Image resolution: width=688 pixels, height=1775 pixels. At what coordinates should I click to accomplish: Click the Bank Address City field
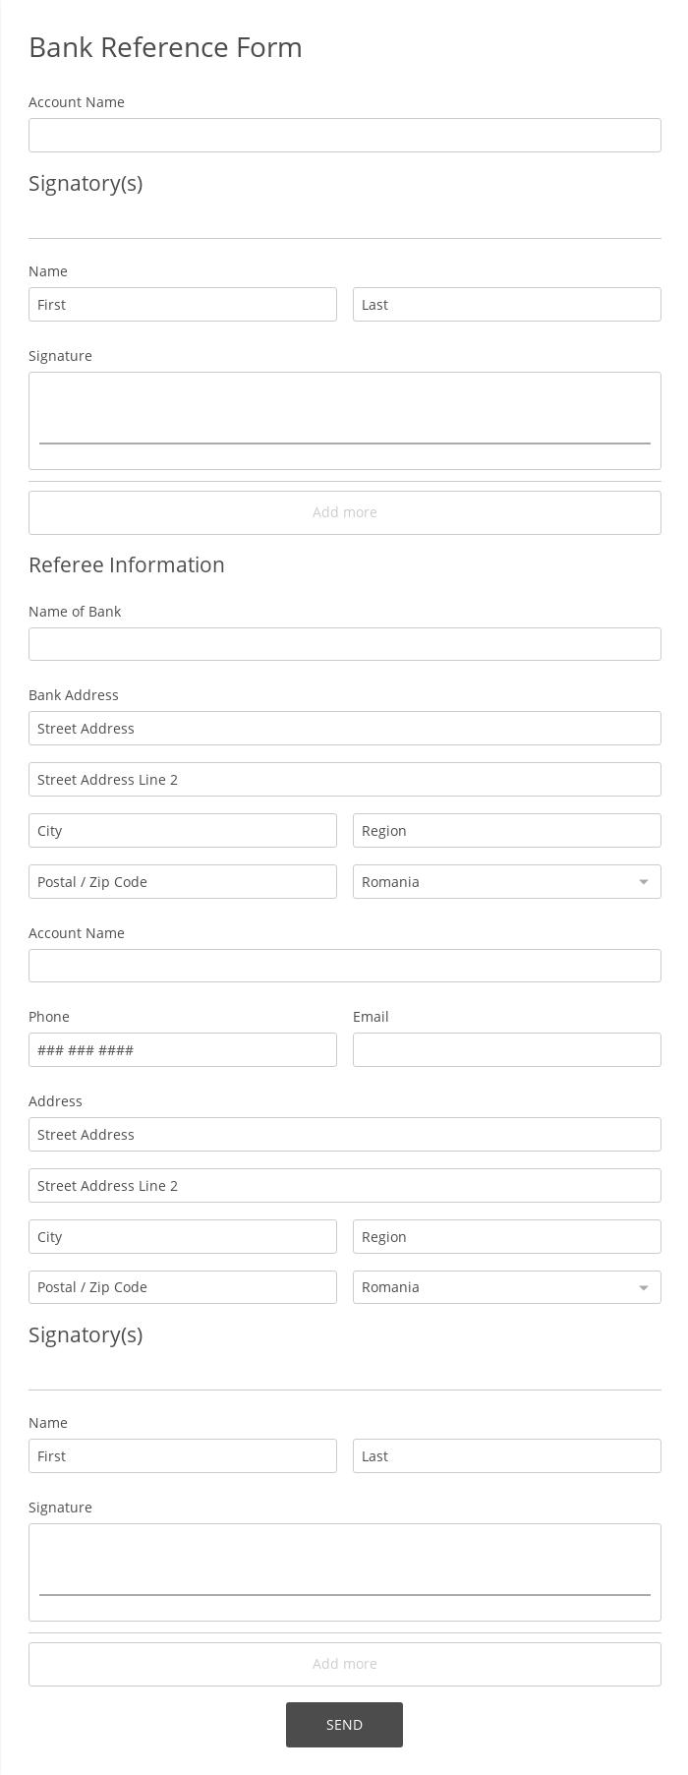(x=183, y=830)
